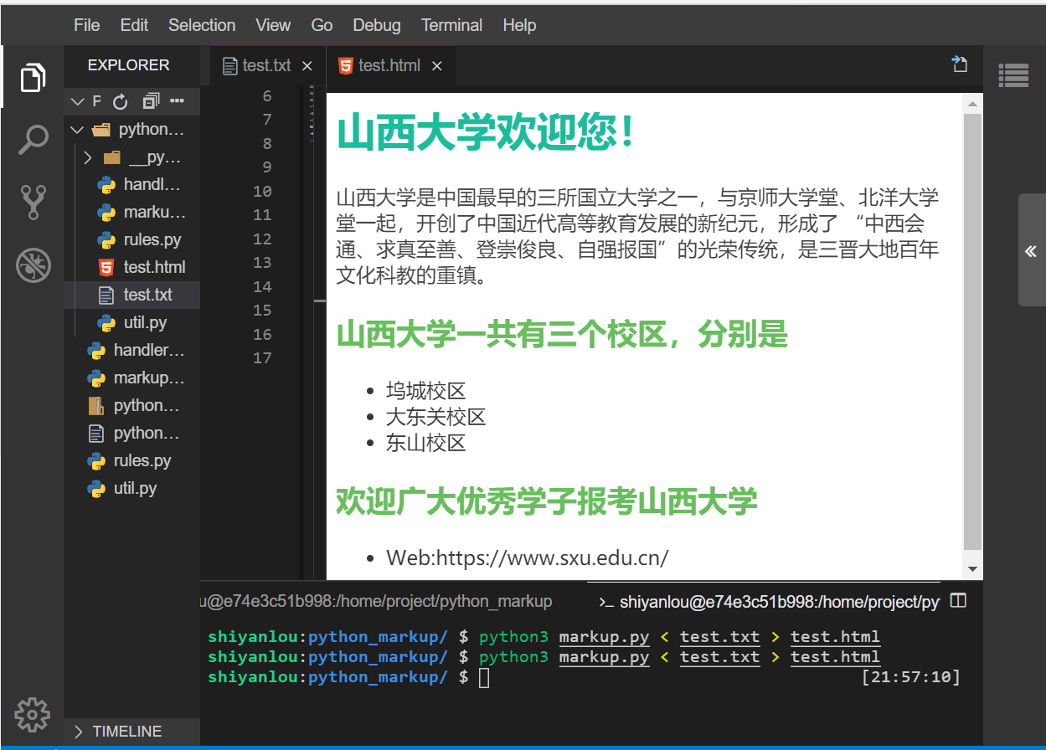Collapse the project root section chevron

(x=78, y=101)
